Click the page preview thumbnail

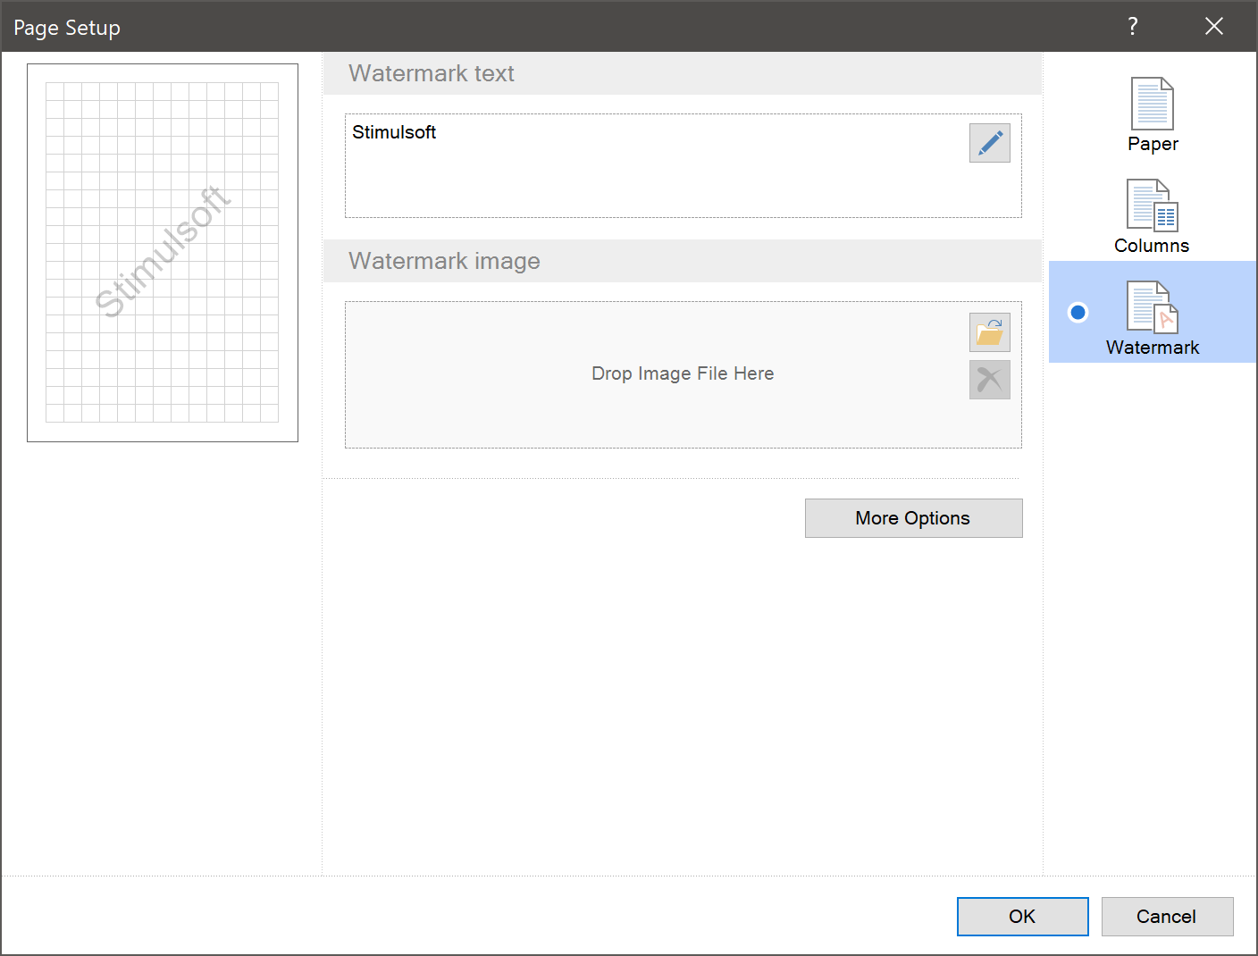coord(163,253)
